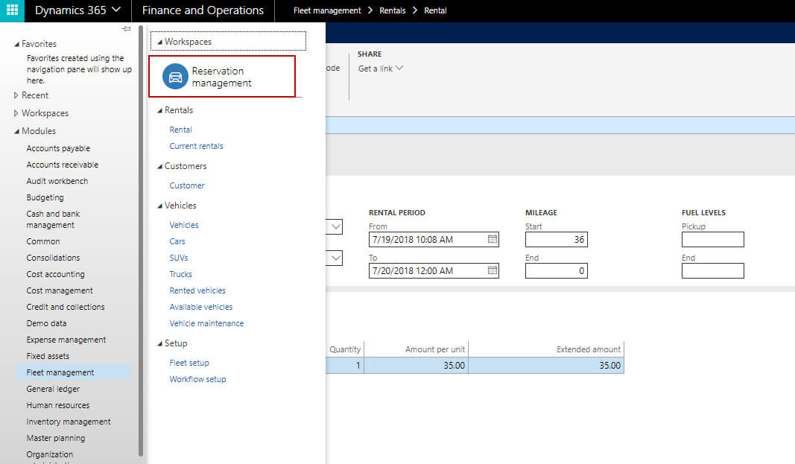
Task: Open calendar picker for To date
Action: (x=492, y=270)
